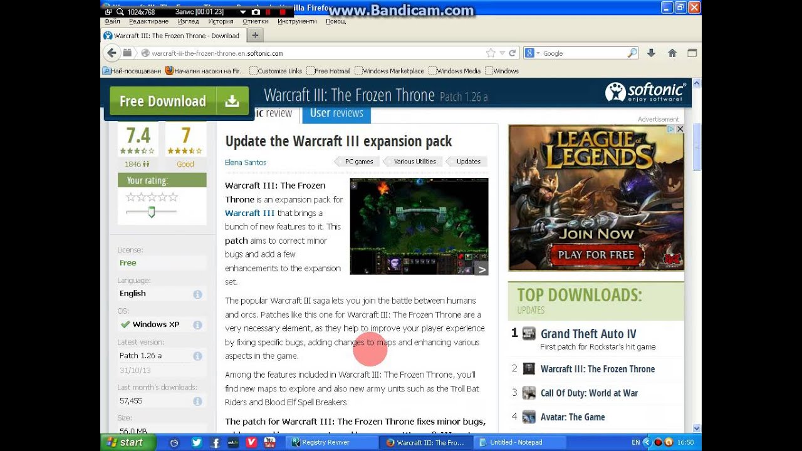Go back using the browser back arrow
This screenshot has height=451, width=802.
tap(112, 53)
